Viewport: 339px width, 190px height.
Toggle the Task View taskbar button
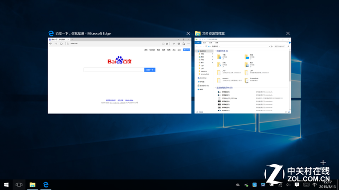coord(19,185)
